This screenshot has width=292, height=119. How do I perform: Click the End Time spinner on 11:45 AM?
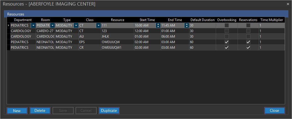[187, 25]
